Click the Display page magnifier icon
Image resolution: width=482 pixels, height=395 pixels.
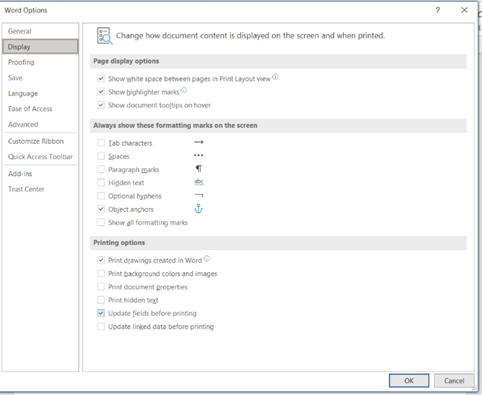click(x=105, y=36)
